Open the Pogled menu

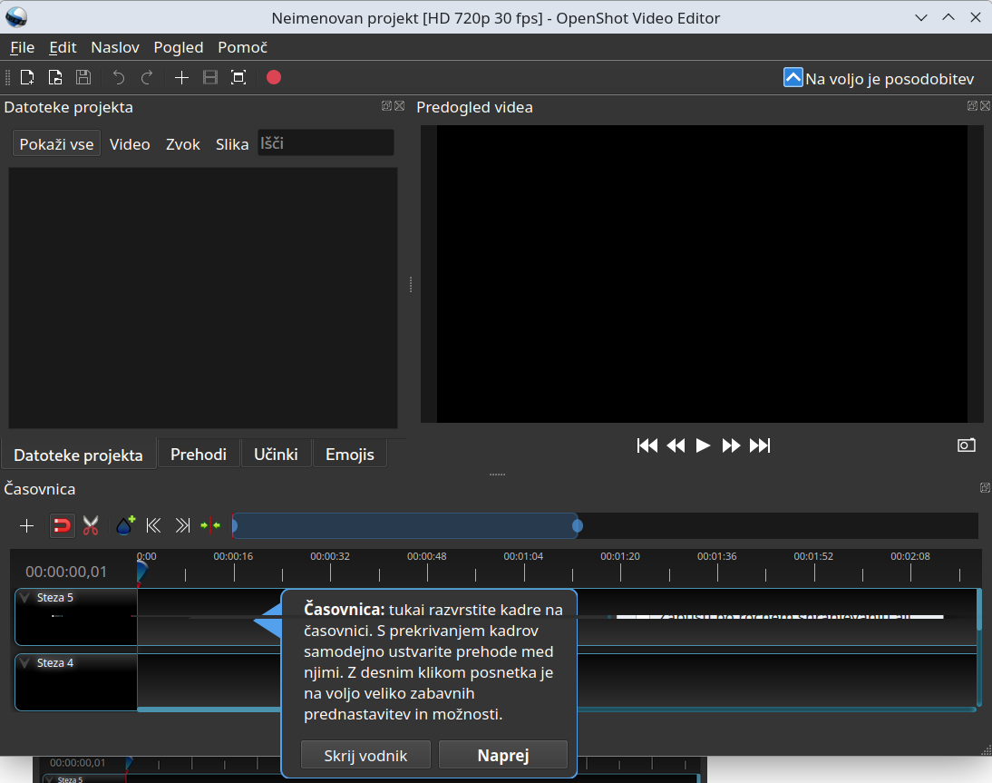click(179, 47)
